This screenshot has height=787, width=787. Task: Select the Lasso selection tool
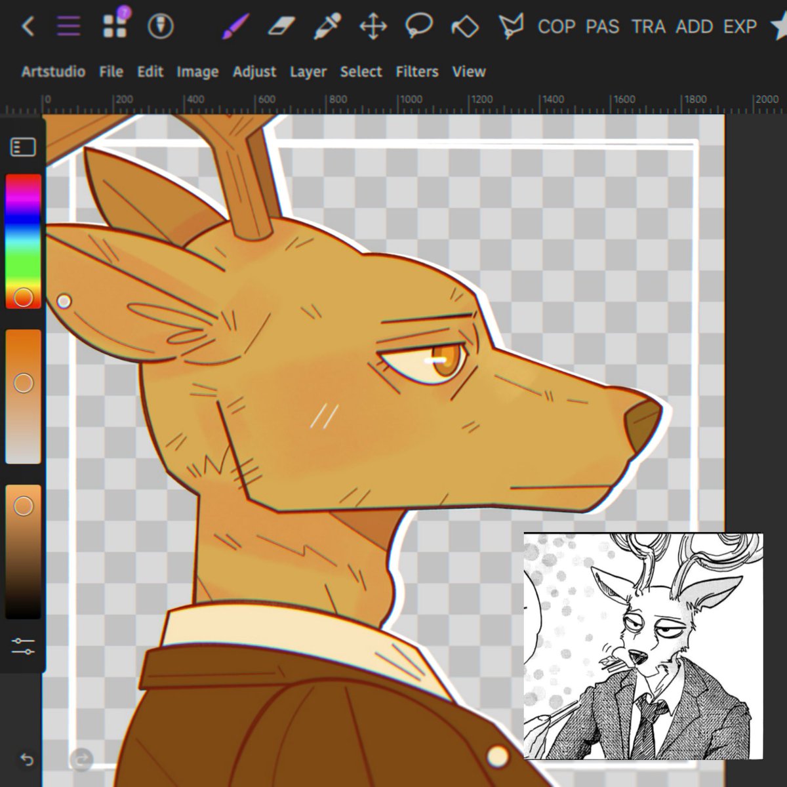420,26
